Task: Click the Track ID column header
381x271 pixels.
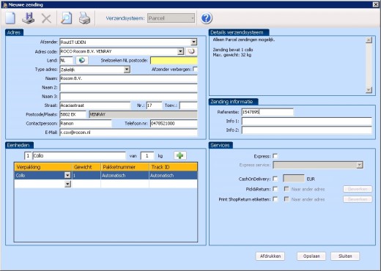Action: click(x=173, y=167)
